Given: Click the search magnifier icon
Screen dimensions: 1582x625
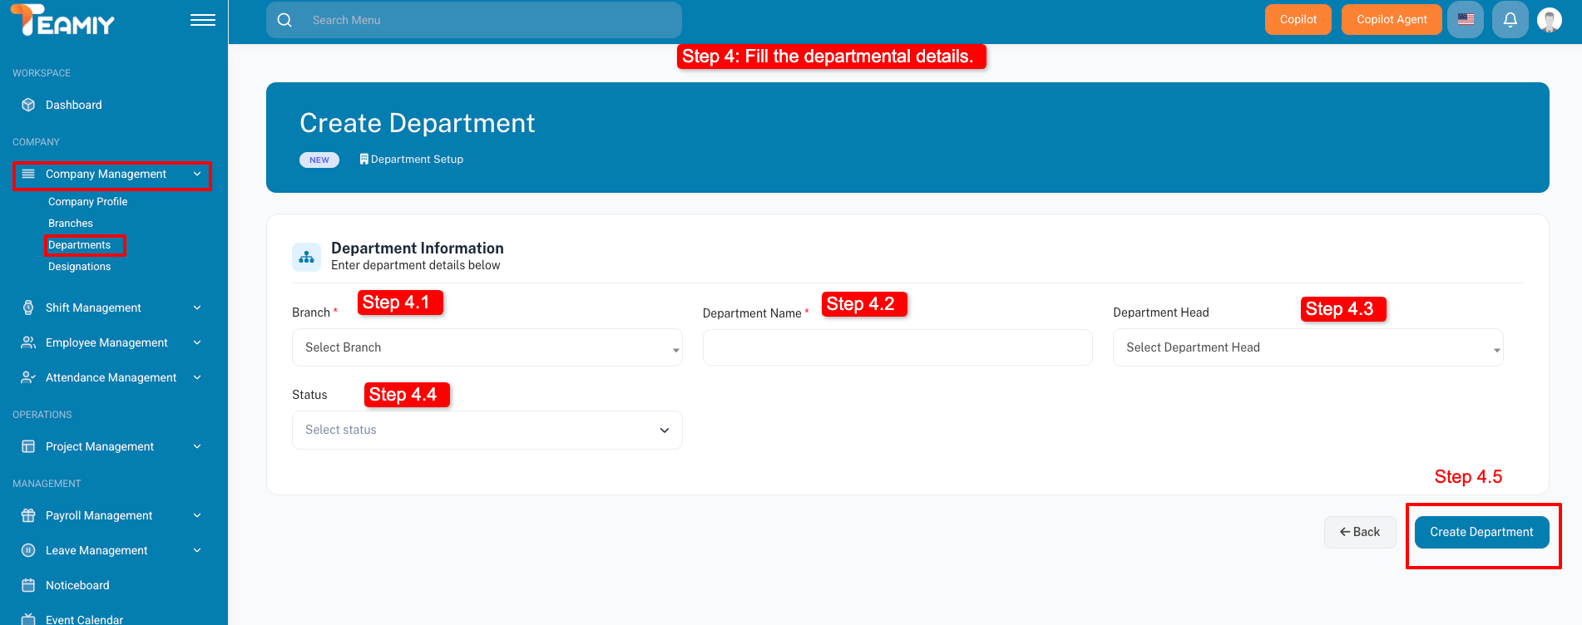Looking at the screenshot, I should [x=284, y=20].
